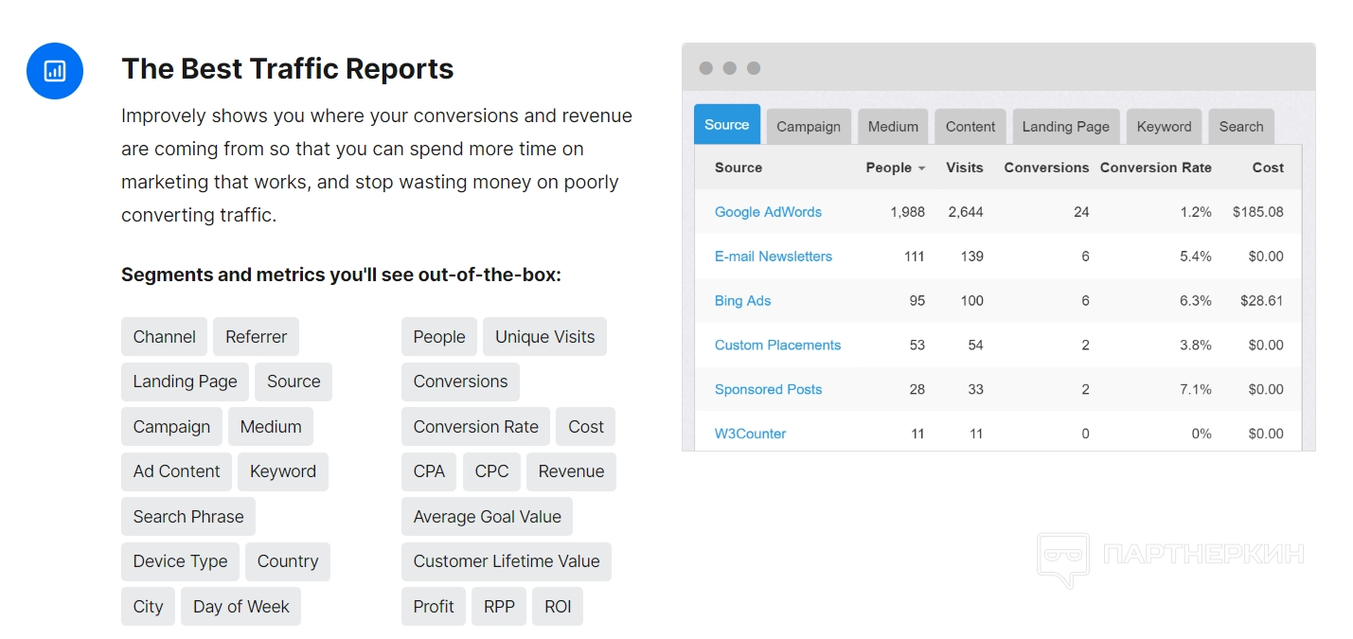The height and width of the screenshot is (639, 1353).
Task: Click the Sponsored Posts link
Action: click(768, 389)
